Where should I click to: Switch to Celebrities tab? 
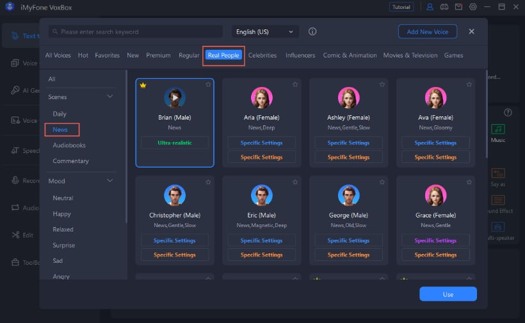point(262,55)
